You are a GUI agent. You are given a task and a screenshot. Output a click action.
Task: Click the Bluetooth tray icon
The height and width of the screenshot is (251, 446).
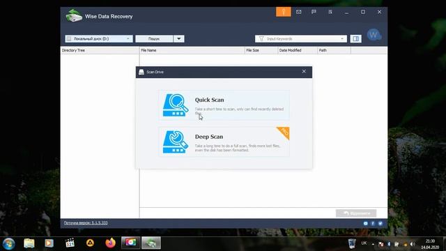pyautogui.click(x=389, y=244)
